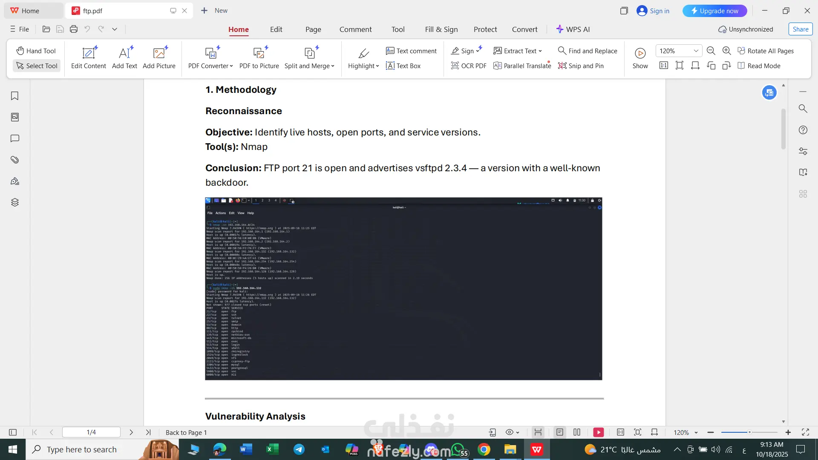Screen dimensions: 818x460
Task: Click the zoom slider in status bar
Action: pos(749,432)
